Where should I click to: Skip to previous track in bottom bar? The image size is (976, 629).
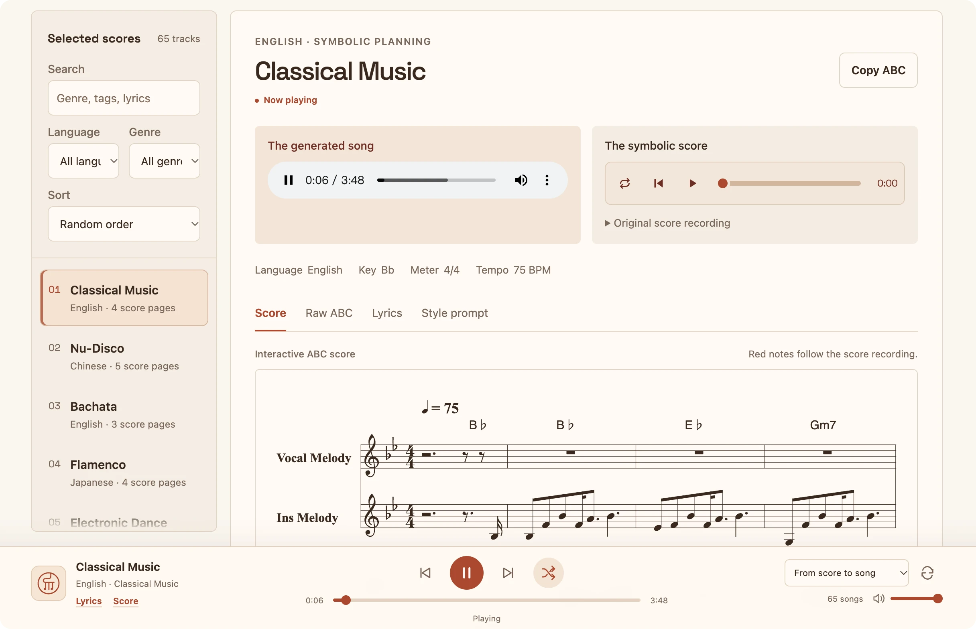pyautogui.click(x=425, y=572)
